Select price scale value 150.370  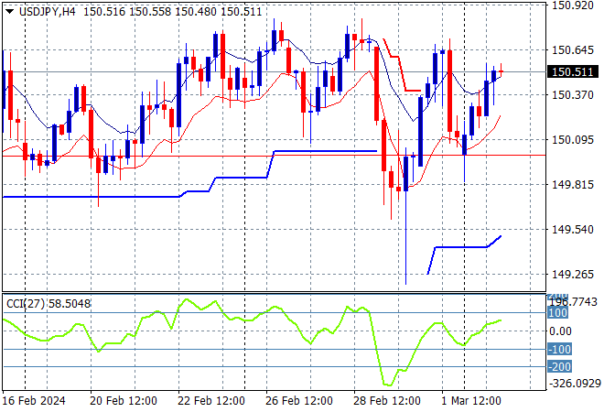573,95
